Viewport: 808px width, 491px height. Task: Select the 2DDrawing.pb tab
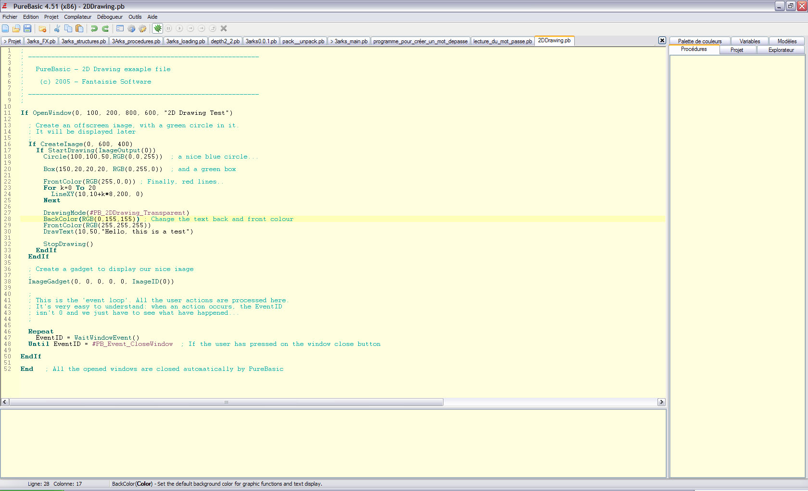555,41
